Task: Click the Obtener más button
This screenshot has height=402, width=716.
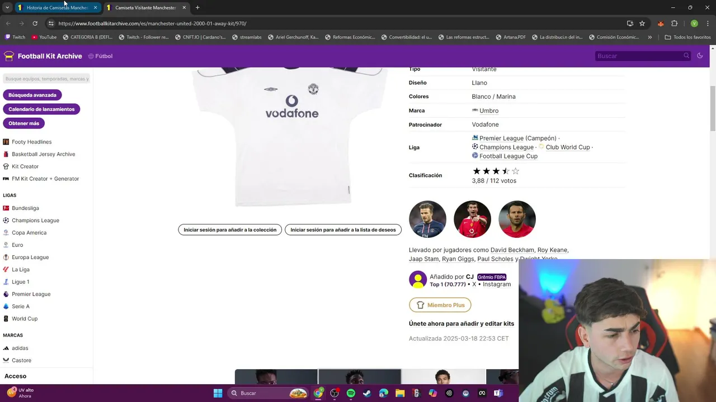Action: [23, 123]
